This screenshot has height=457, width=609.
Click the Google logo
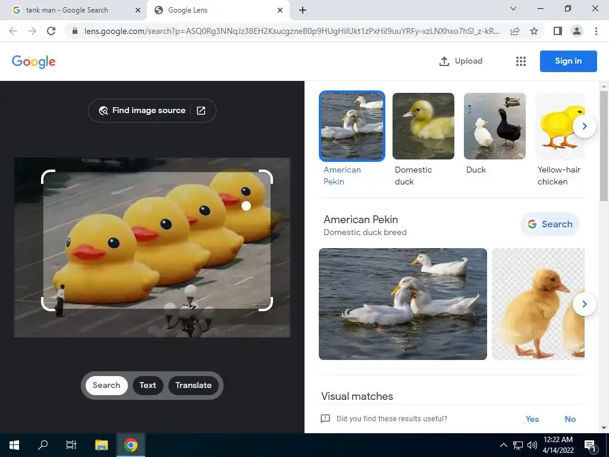34,61
